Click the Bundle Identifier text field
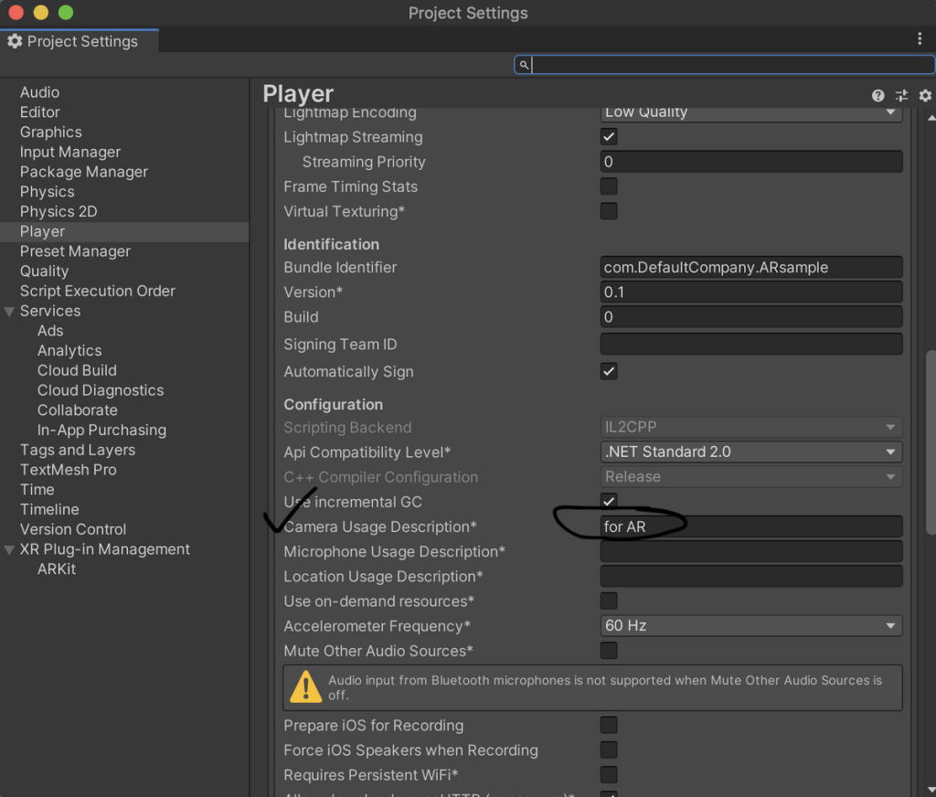 [750, 268]
